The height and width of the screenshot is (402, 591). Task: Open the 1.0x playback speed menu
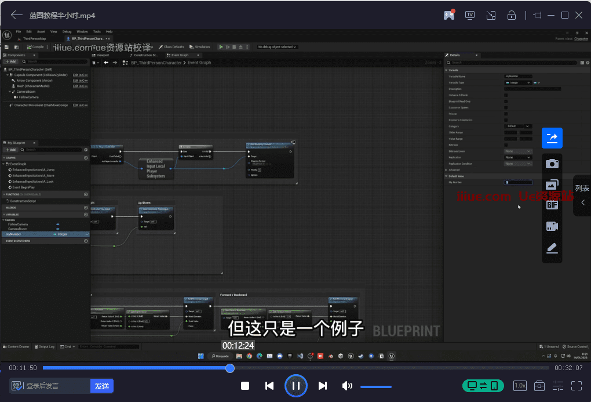[520, 386]
